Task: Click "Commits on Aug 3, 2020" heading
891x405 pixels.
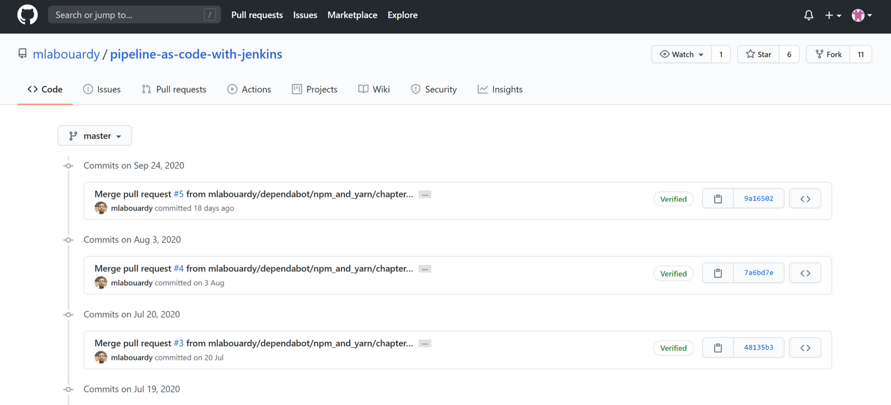Action: pyautogui.click(x=132, y=240)
